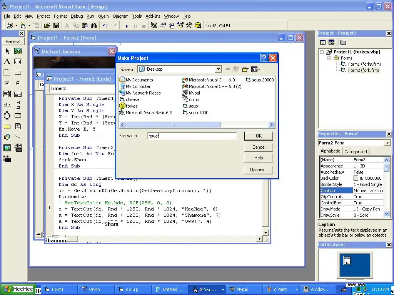Select the Image tool in the toolbox
Image resolution: width=394 pixels, height=295 pixels.
tap(7, 148)
